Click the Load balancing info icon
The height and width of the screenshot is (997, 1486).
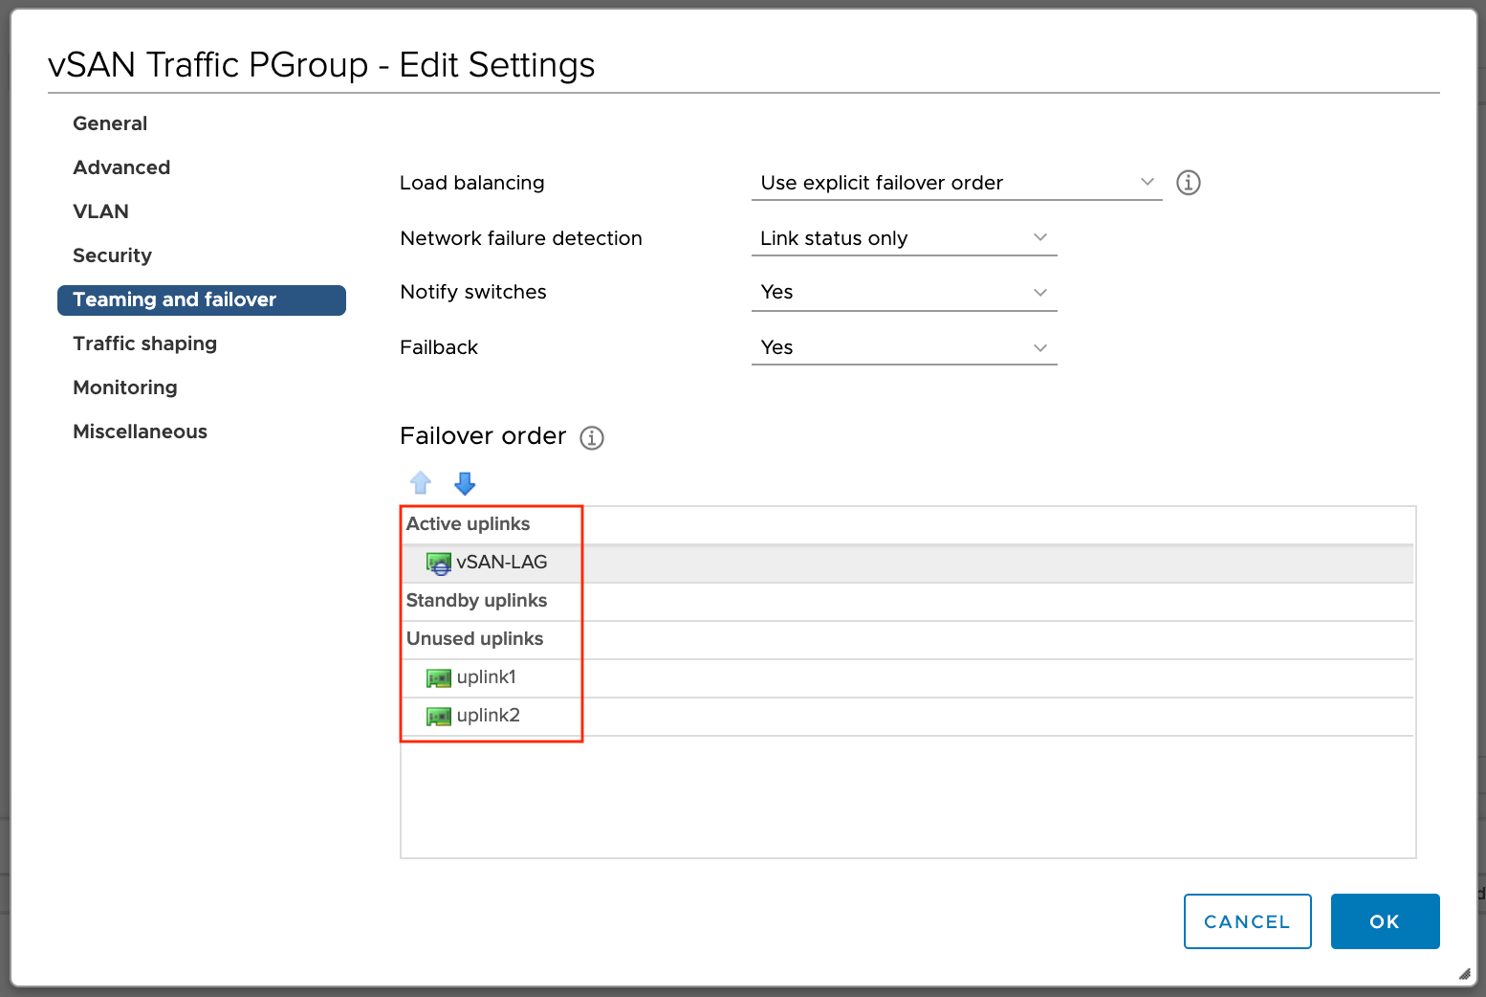coord(1188,183)
